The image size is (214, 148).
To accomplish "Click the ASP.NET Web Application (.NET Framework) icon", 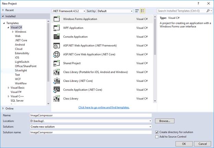I will coord(57,45).
